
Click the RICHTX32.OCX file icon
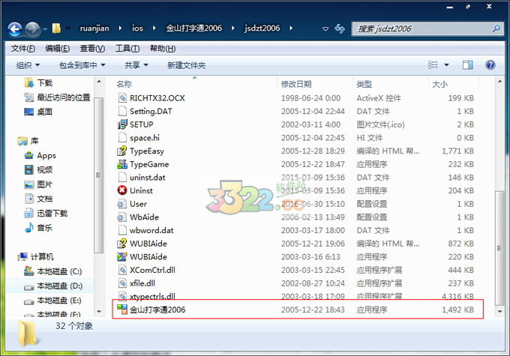[x=122, y=98]
